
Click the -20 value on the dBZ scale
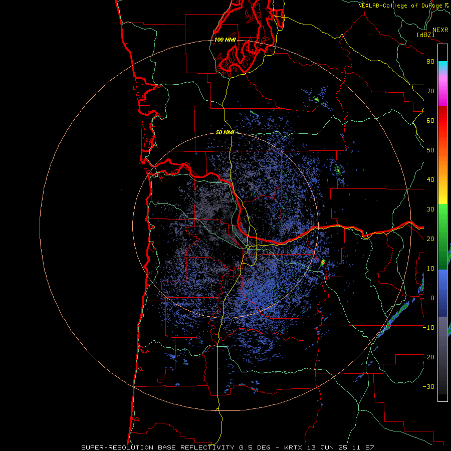click(x=428, y=357)
